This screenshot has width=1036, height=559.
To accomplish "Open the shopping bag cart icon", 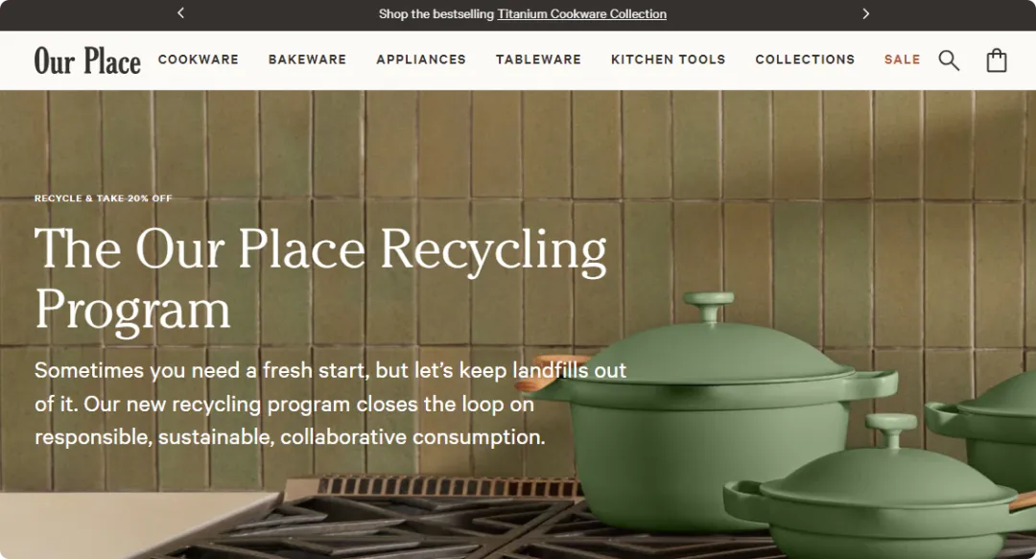I will [997, 60].
